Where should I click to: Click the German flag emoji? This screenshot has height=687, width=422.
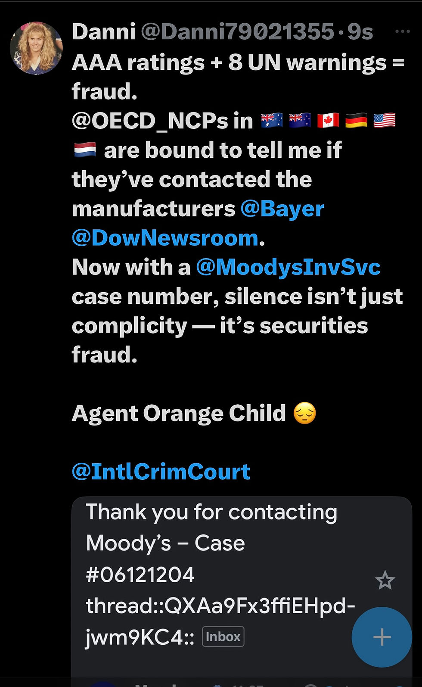pos(356,121)
